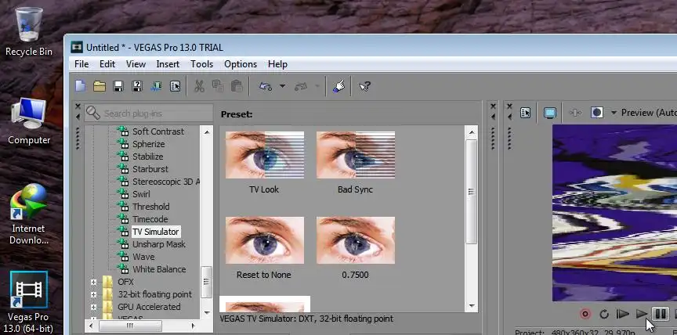Click the Copy toolbar icon

click(x=218, y=86)
